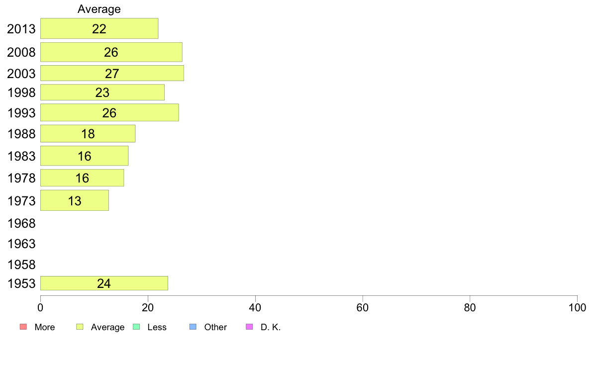Click the Less legend text label

click(157, 327)
